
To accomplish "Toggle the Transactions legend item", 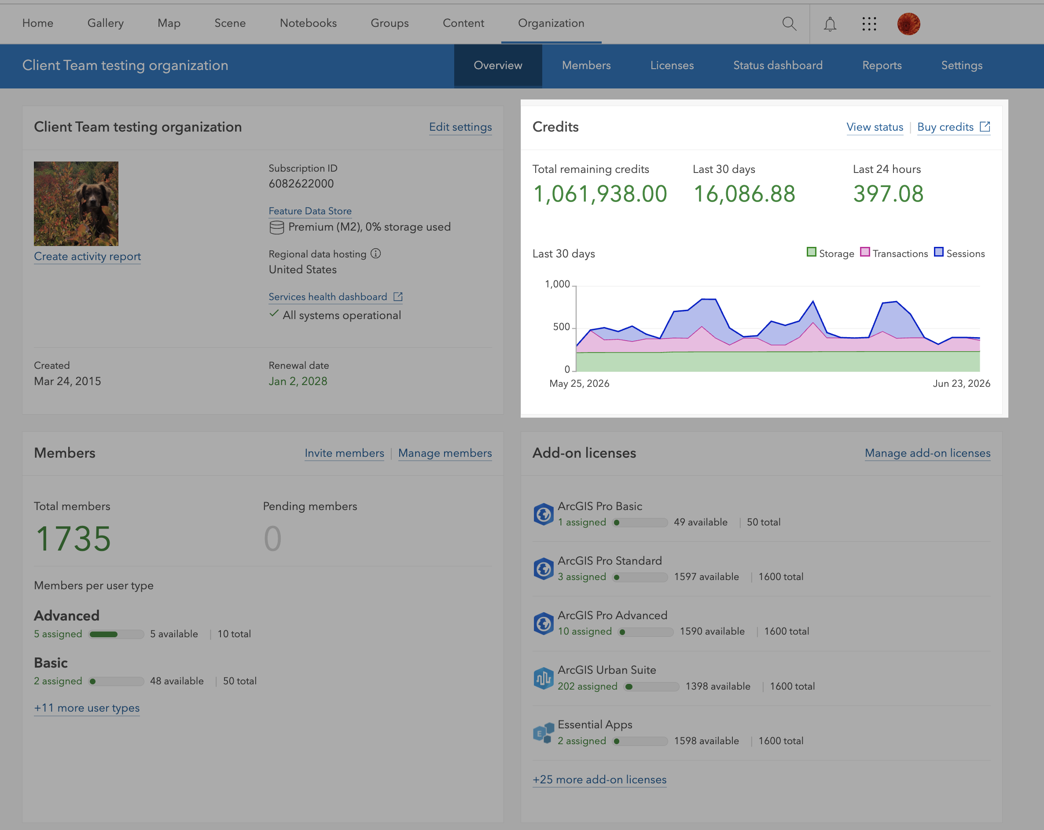I will 894,253.
